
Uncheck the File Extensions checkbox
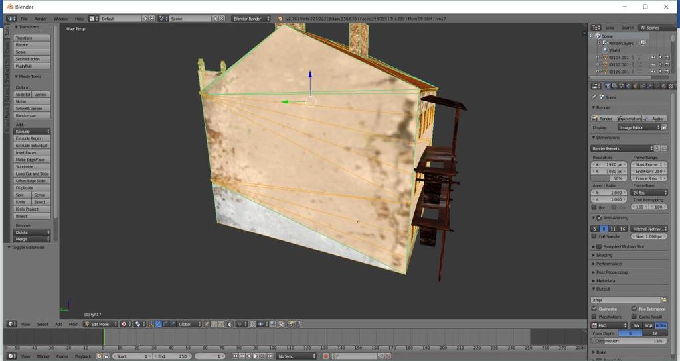click(634, 309)
